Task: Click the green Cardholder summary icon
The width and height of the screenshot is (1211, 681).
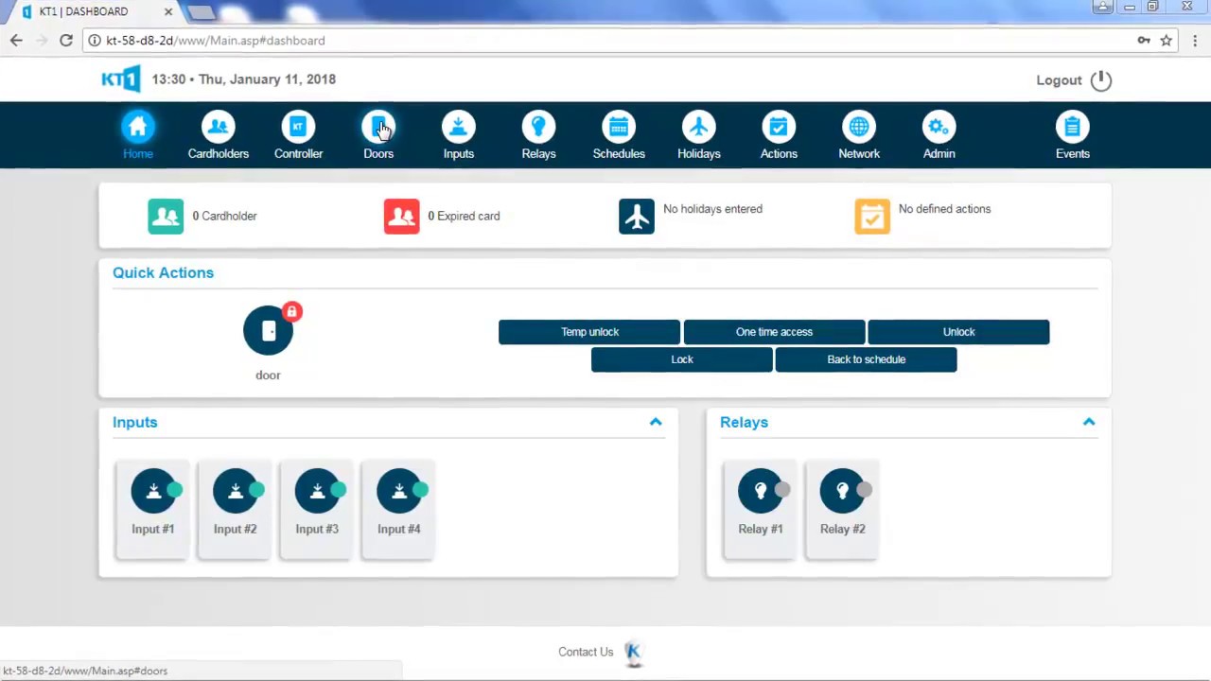Action: click(x=166, y=216)
